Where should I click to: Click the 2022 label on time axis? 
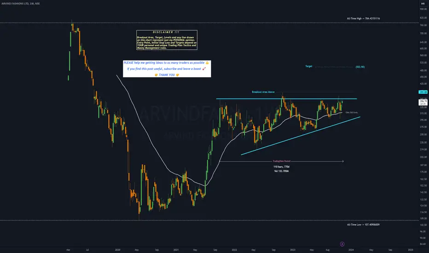(x=234, y=250)
